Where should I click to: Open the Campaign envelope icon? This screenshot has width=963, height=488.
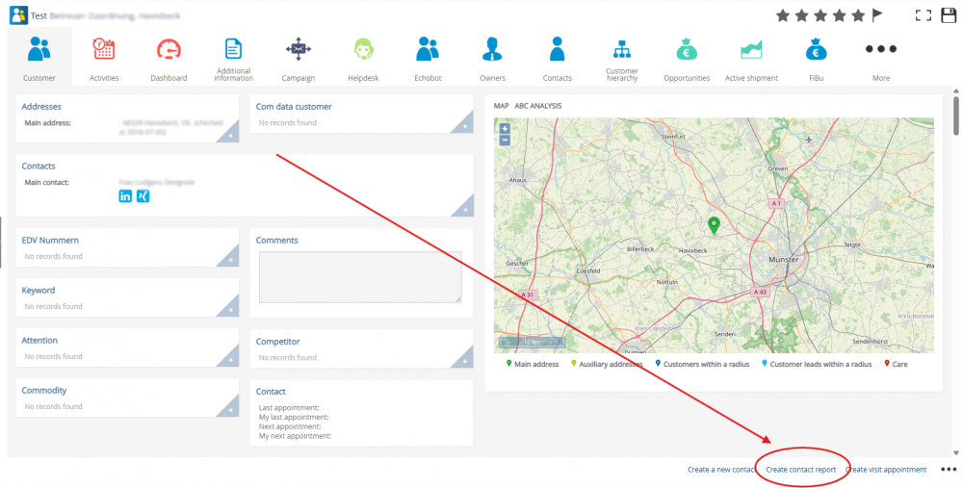coord(299,49)
